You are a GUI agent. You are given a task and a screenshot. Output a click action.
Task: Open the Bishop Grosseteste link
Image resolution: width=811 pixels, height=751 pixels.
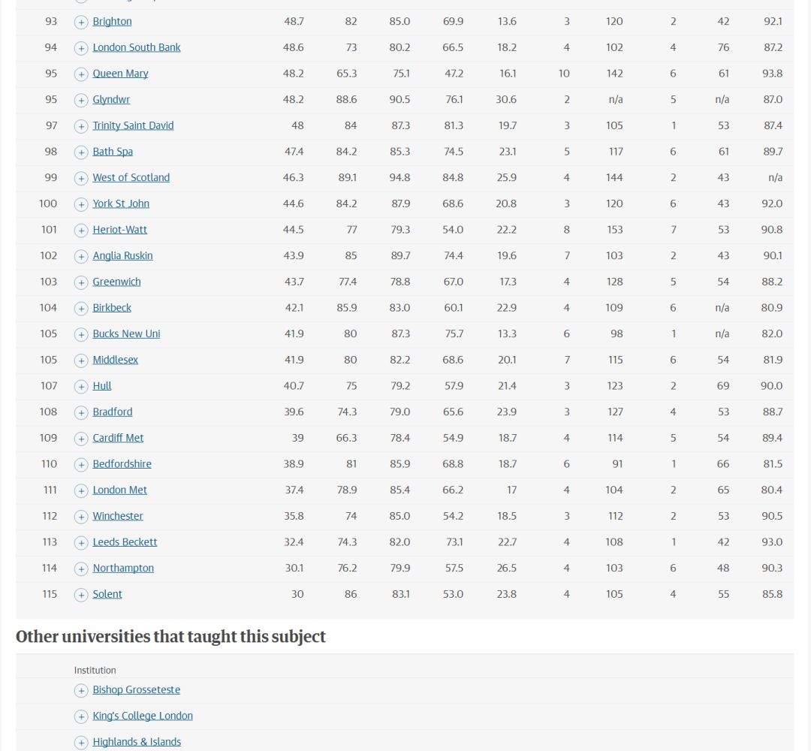click(x=137, y=690)
